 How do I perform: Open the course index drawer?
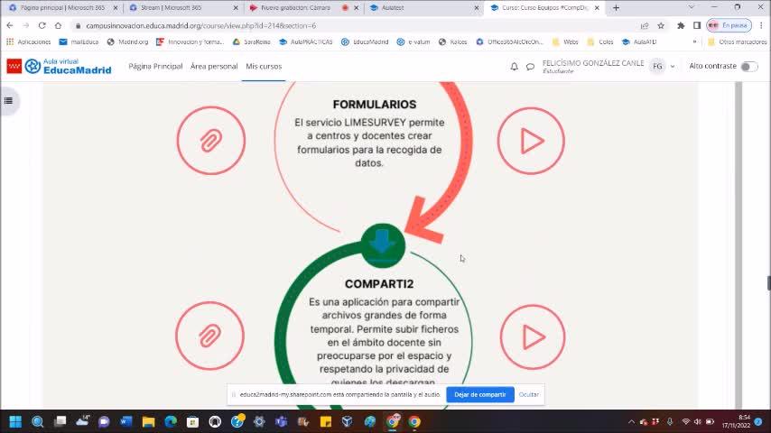tap(8, 101)
